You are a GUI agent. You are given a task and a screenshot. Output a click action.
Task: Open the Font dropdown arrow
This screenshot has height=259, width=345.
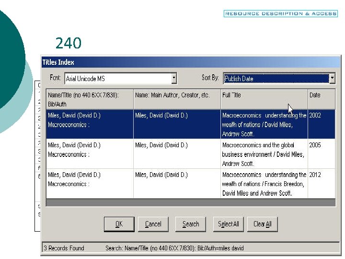pyautogui.click(x=174, y=78)
